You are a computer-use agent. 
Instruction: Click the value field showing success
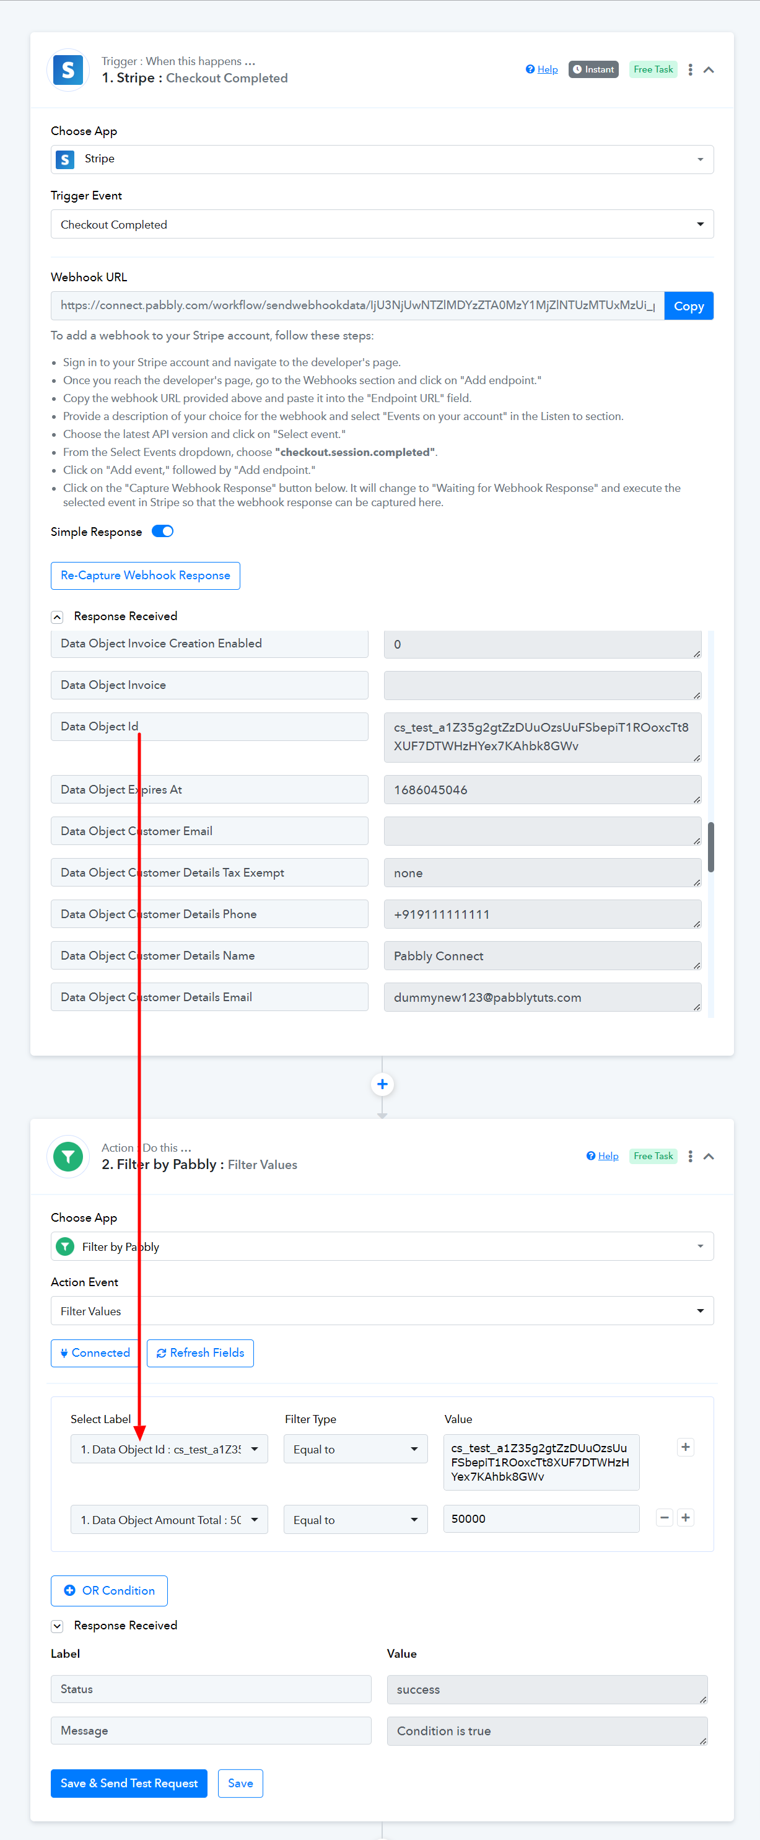pyautogui.click(x=547, y=1689)
